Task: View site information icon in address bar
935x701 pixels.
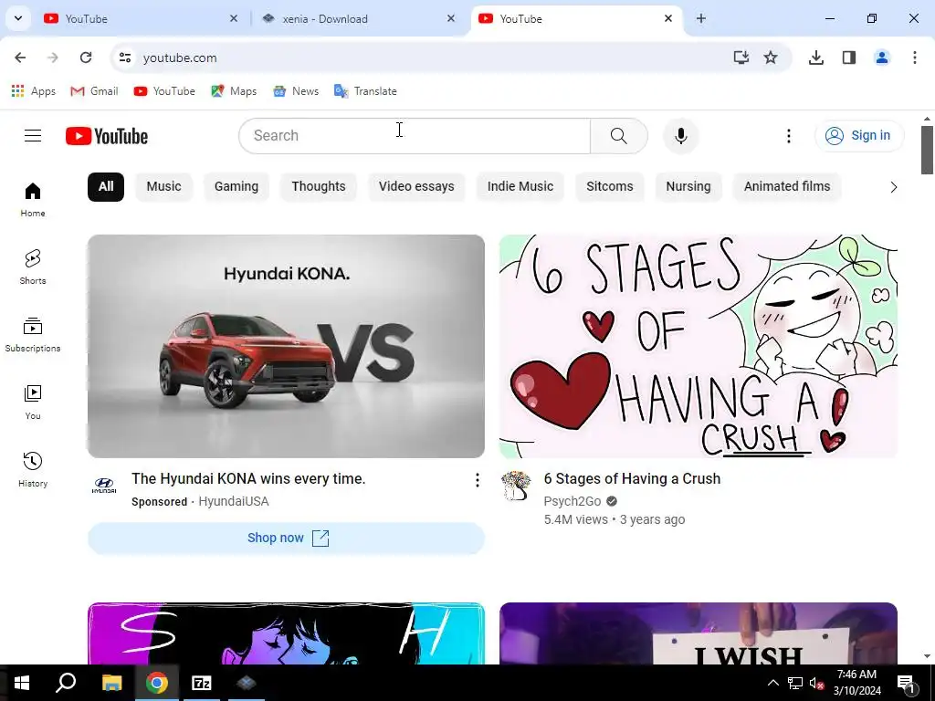Action: click(x=124, y=58)
